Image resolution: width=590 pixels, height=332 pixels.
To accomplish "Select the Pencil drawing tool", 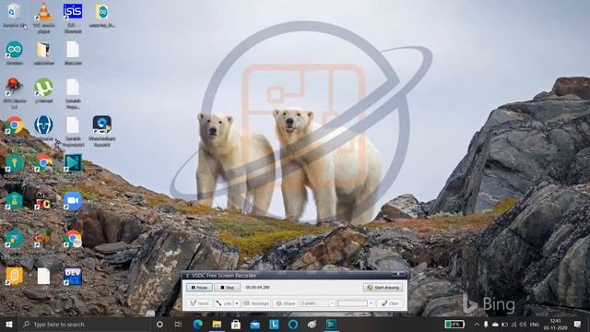I will tap(199, 303).
